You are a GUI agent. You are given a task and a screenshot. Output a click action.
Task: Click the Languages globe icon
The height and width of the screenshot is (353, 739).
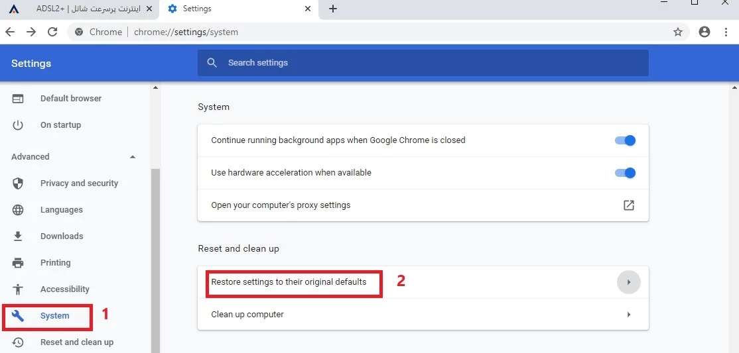pyautogui.click(x=18, y=210)
